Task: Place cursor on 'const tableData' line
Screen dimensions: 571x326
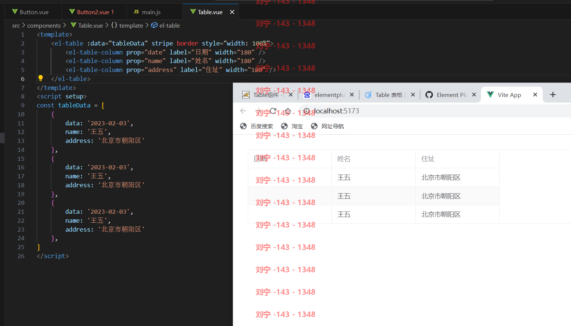Action: 71,105
